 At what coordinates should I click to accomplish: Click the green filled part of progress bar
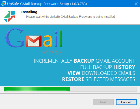(37, 89)
